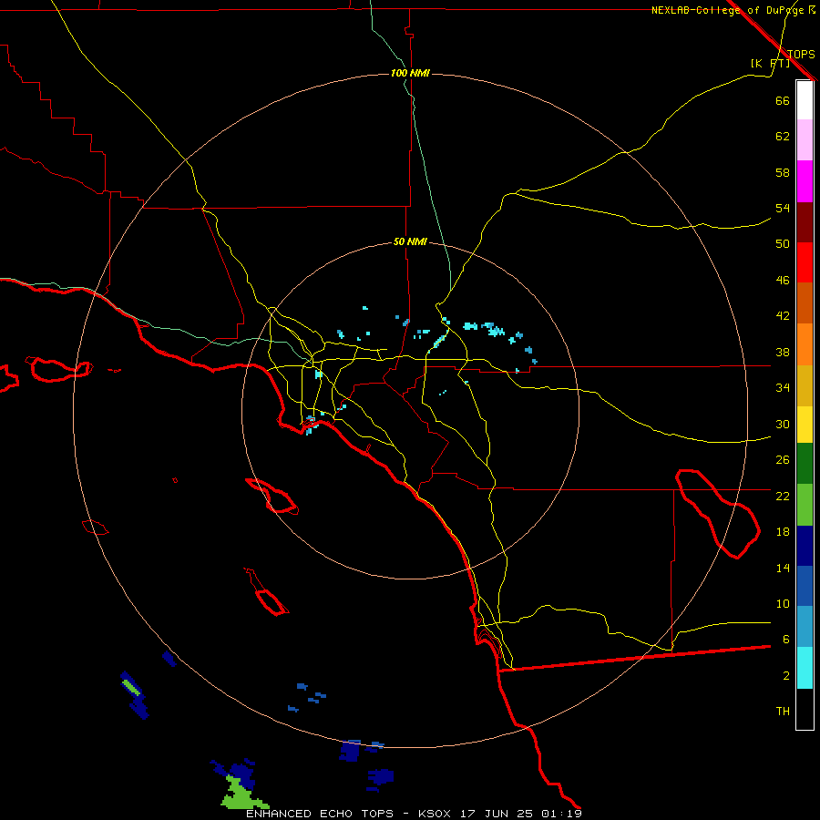
Task: Click the "34" legend value
Action: [783, 387]
